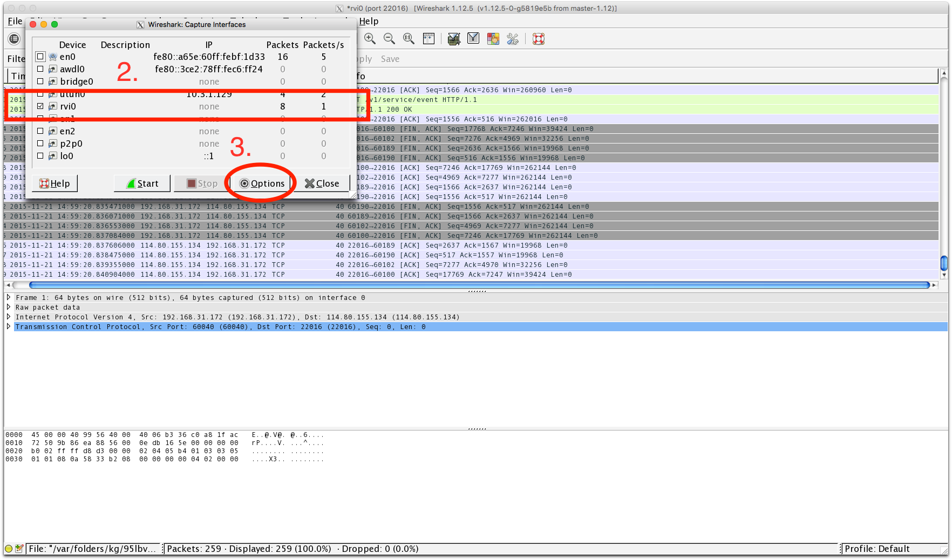952x560 pixels.
Task: Click the expert info indicator in status bar
Action: tap(9, 549)
